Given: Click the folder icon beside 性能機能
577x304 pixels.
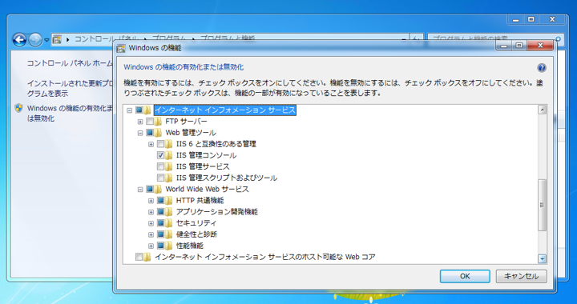Looking at the screenshot, I should coord(169,246).
